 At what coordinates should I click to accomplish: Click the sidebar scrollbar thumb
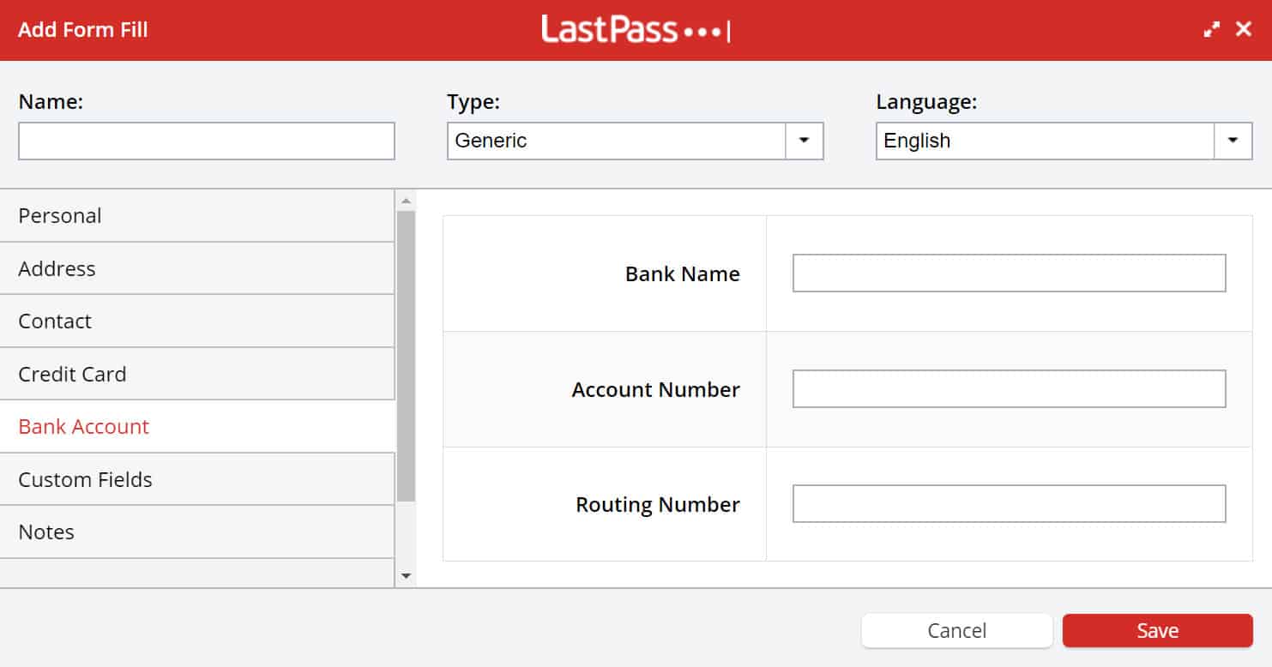click(407, 356)
